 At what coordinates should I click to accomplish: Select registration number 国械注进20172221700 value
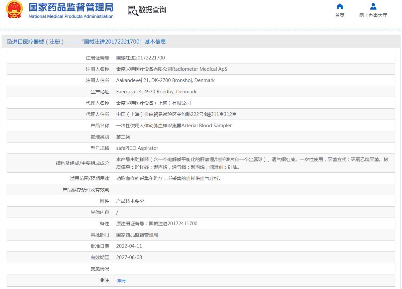point(141,58)
